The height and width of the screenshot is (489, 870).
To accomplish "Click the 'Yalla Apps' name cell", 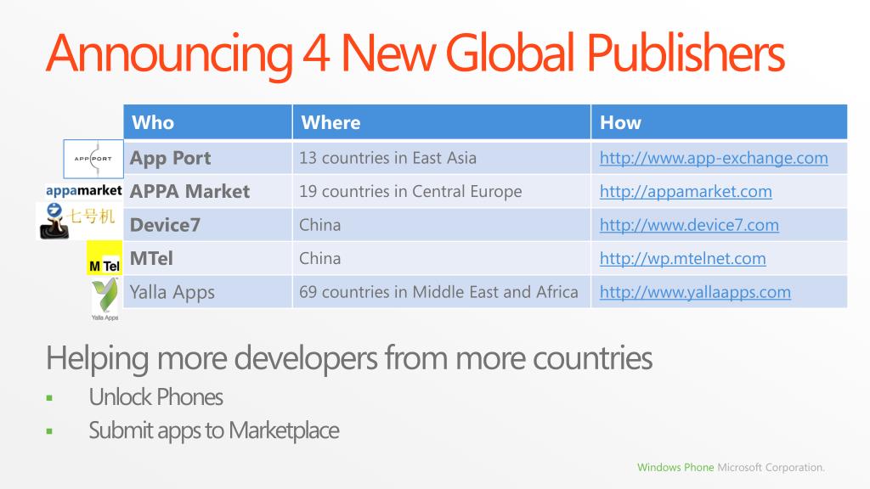I will pos(207,292).
